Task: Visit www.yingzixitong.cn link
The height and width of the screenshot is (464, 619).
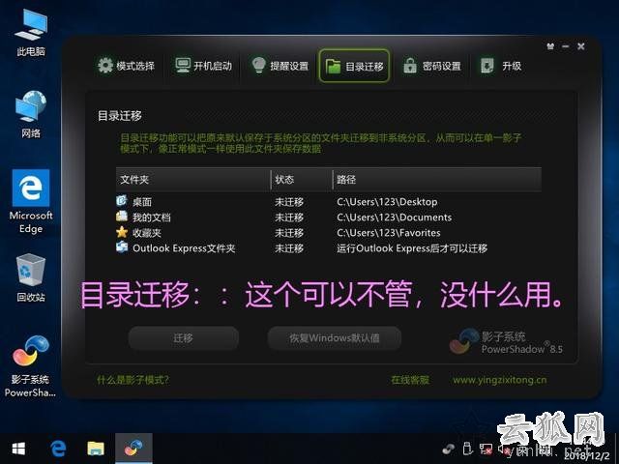Action: [x=499, y=380]
